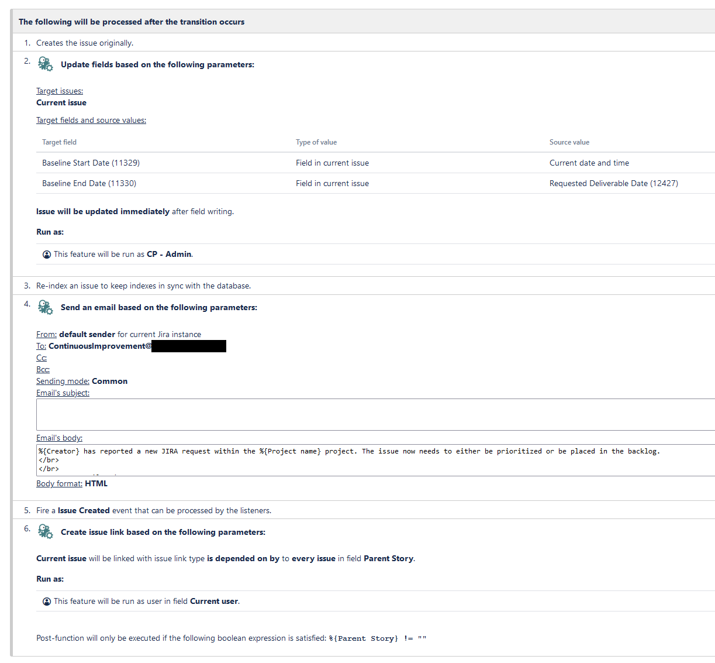Click Create issue link parameters heading

[x=163, y=532]
